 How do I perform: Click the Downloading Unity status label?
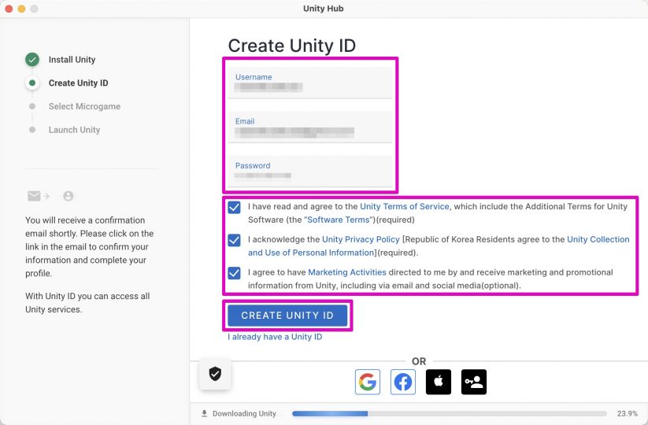(x=244, y=413)
